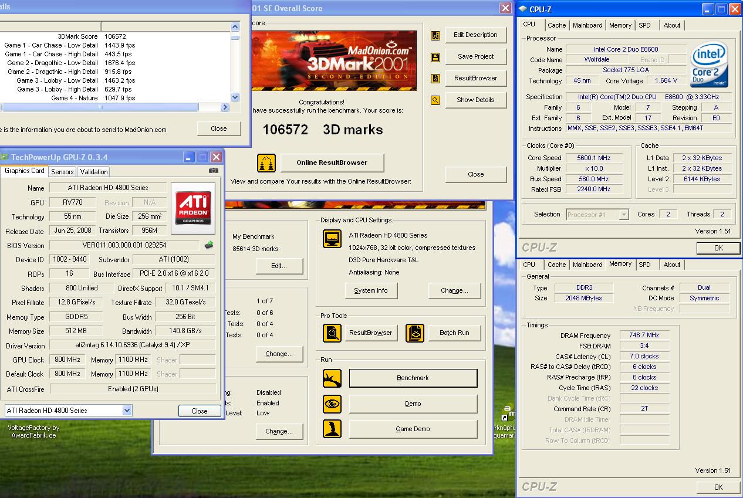Click OK in the lower CPU-Z Memory window
743x498 pixels.
[718, 487]
